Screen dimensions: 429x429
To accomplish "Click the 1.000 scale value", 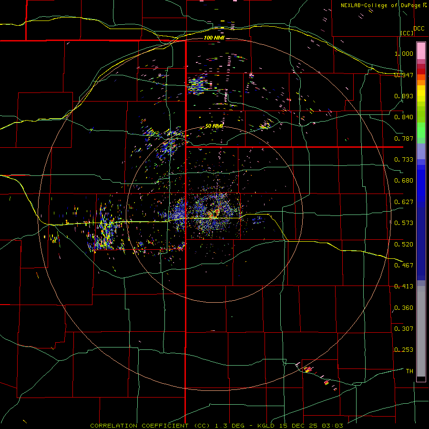I will click(x=404, y=53).
